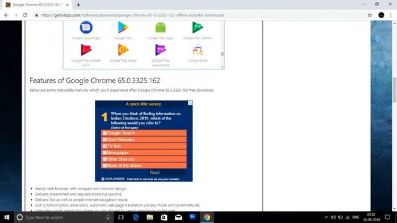Open Task View on taskbar
The width and height of the screenshot is (397, 223).
121,217
